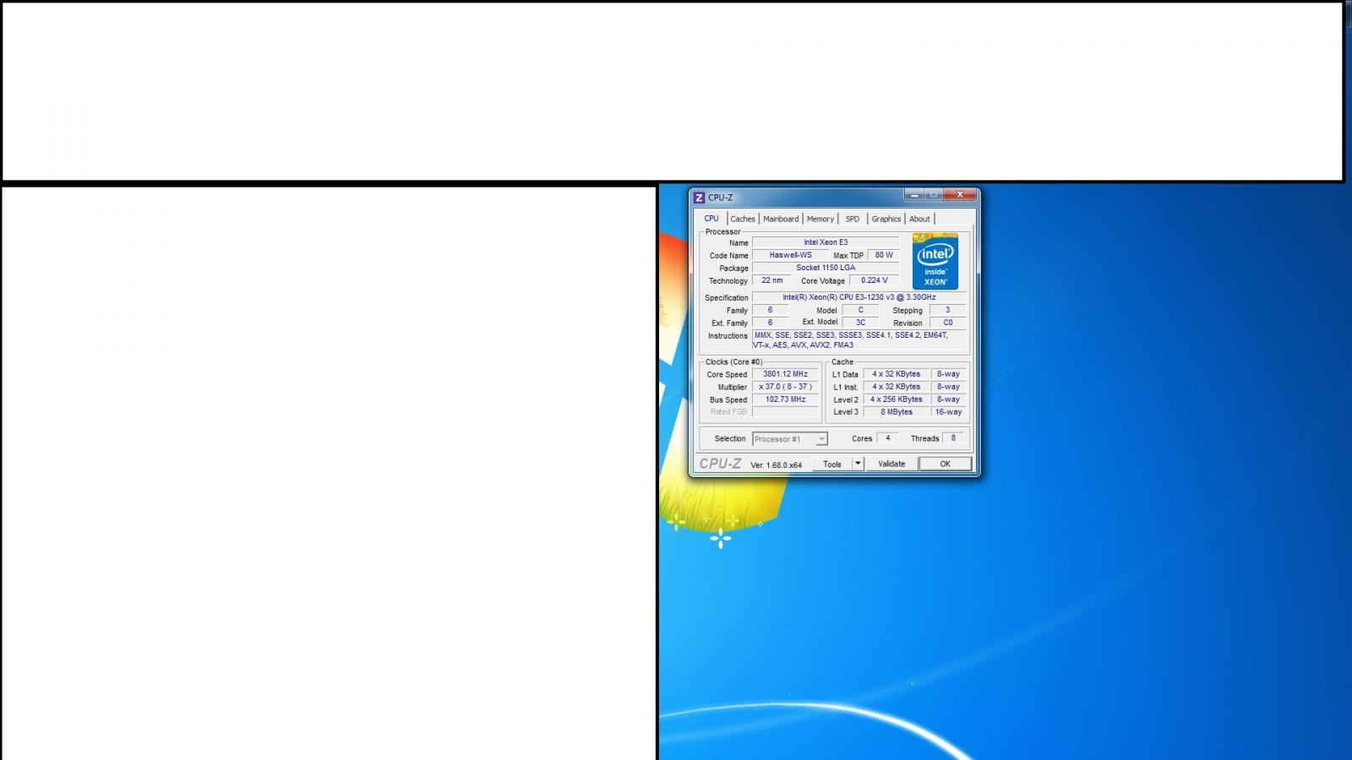
Task: Click the Specification field with E3-1230 v3
Action: [859, 297]
